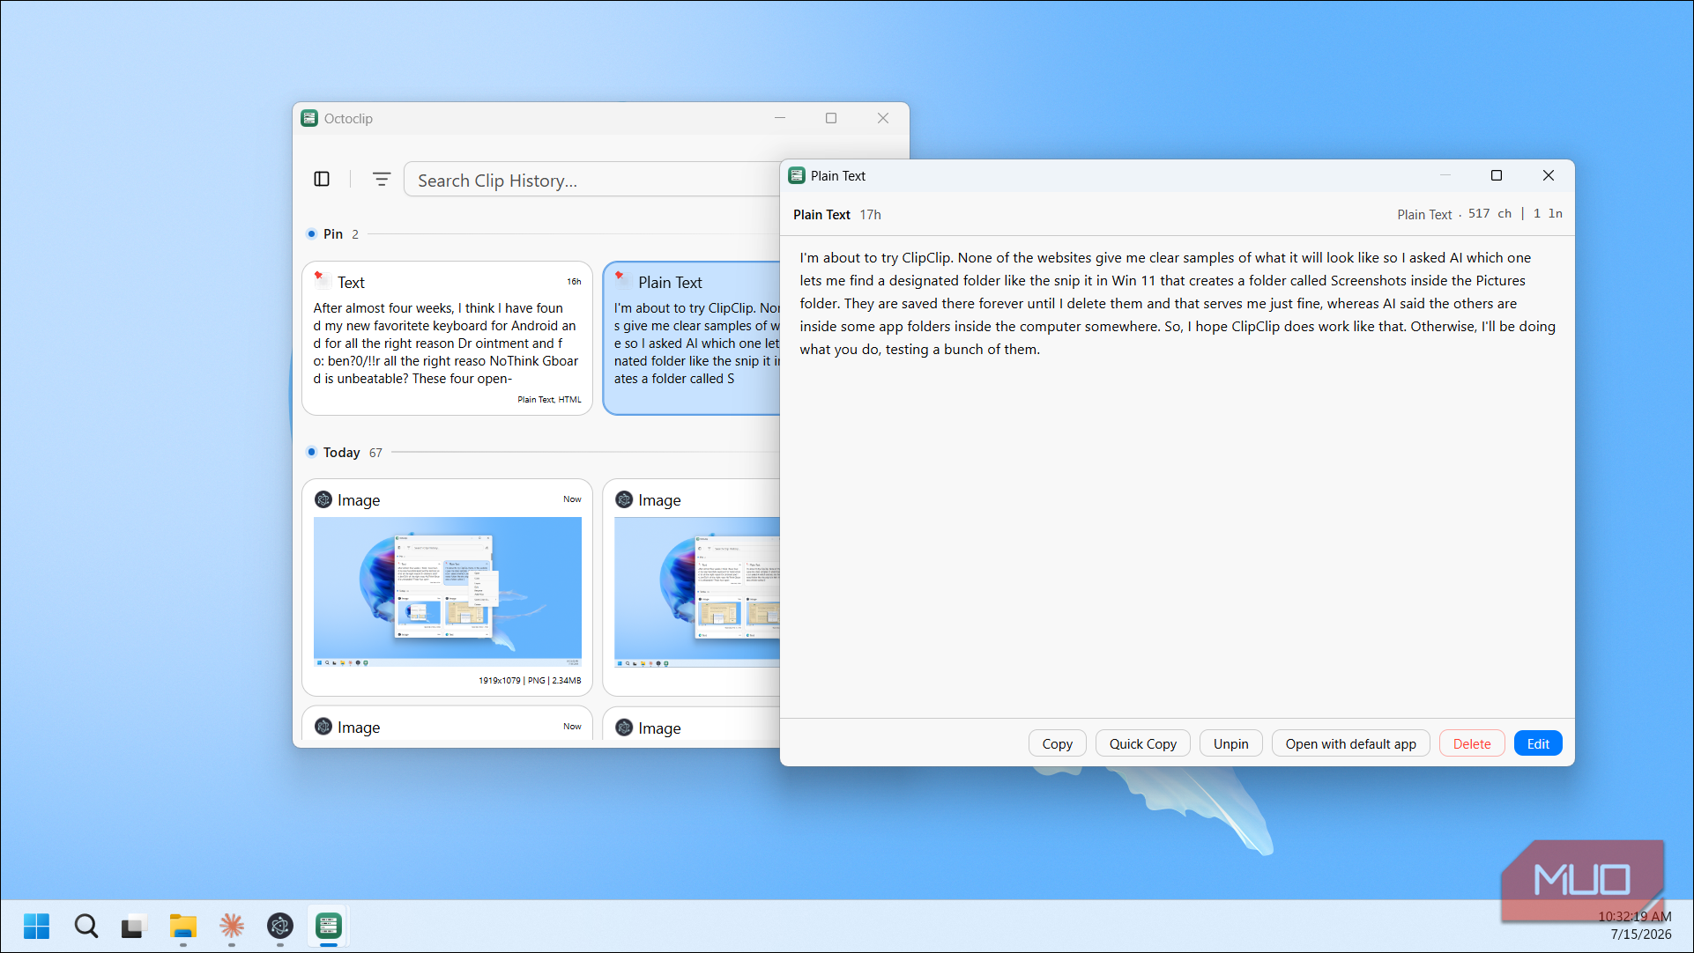Select the pinned Text clip card
Viewport: 1694px width, 953px height.
(x=447, y=338)
